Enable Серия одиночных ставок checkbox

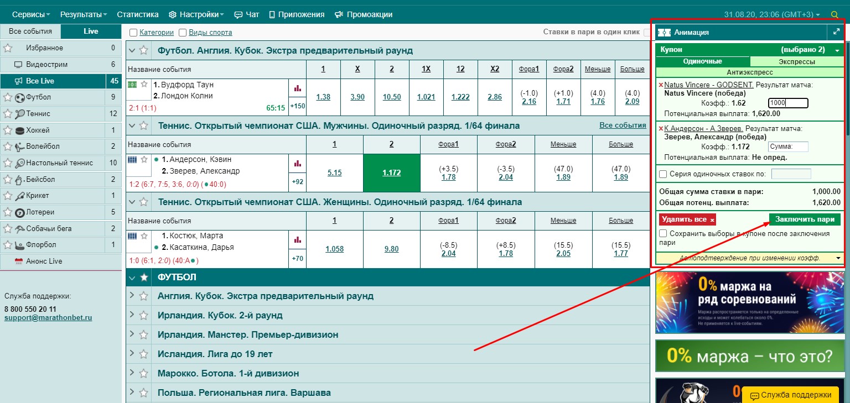point(663,174)
